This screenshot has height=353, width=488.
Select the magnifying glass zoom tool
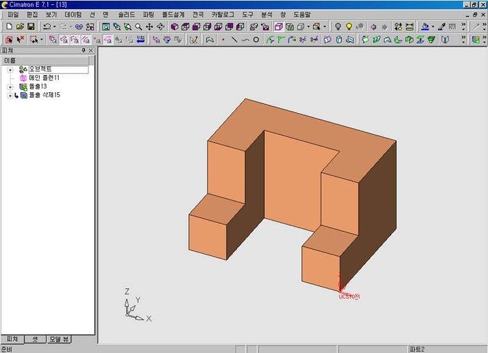click(139, 27)
